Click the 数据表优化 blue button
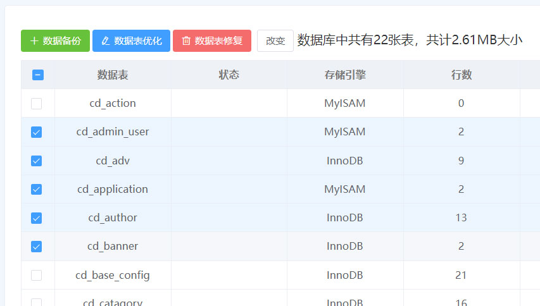Image resolution: width=540 pixels, height=306 pixels. tap(131, 41)
